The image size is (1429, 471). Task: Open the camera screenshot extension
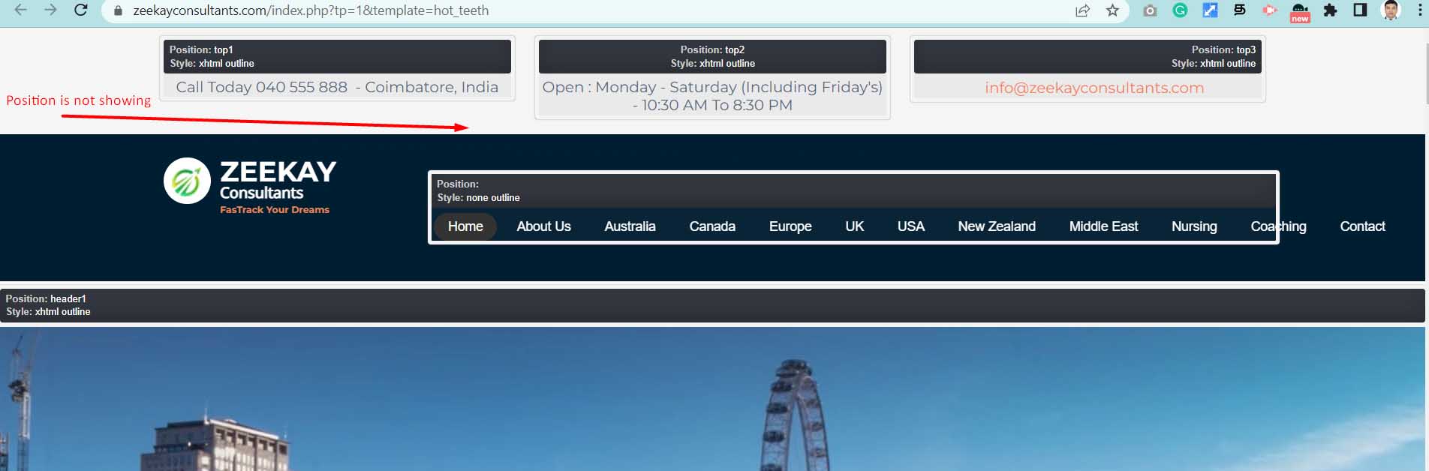(x=1150, y=10)
